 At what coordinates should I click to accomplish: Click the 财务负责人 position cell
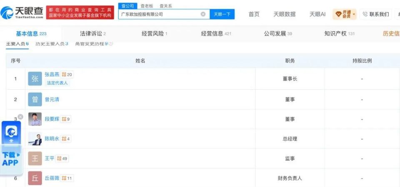(290, 178)
